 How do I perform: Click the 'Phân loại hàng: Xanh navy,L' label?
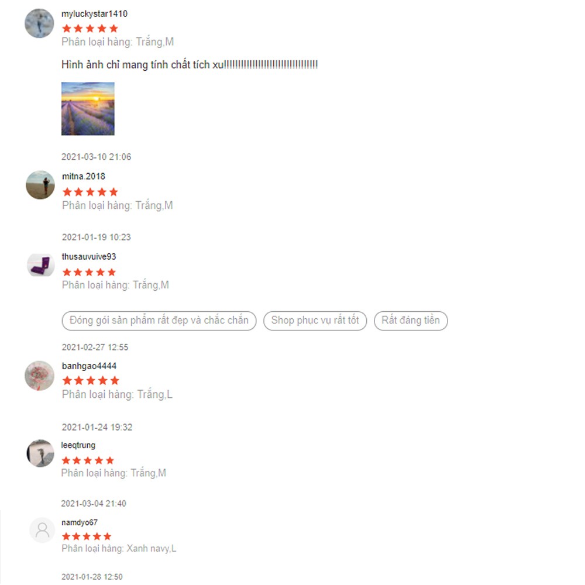[x=119, y=549]
